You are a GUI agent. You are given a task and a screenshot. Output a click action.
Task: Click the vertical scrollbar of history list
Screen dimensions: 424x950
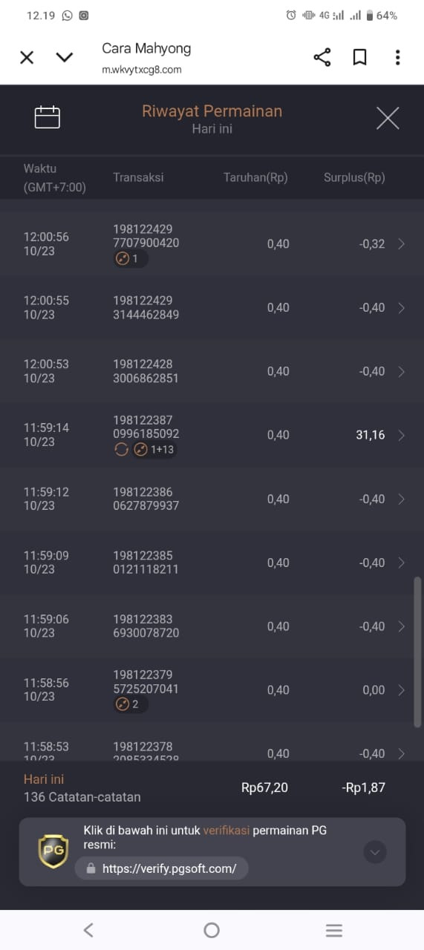click(x=417, y=652)
